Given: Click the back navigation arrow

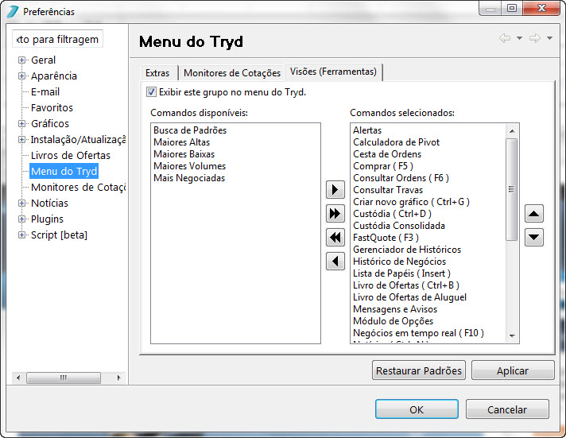Looking at the screenshot, I should (x=504, y=38).
